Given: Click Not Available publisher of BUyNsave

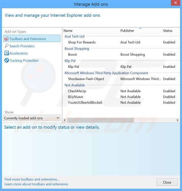Looking at the screenshot, I should click(x=130, y=97).
